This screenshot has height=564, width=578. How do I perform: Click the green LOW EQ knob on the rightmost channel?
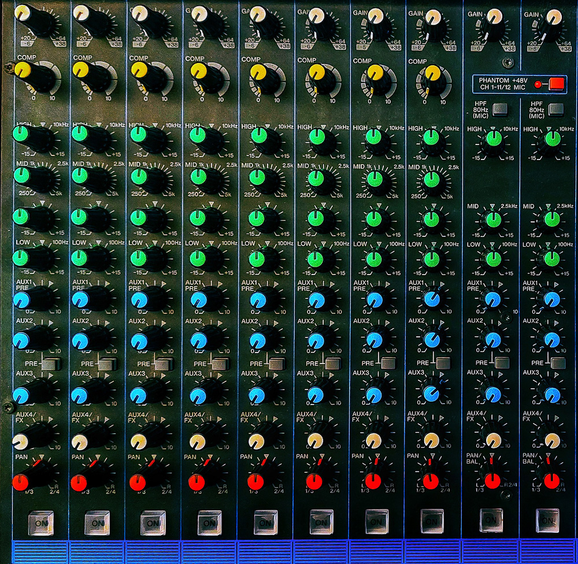[552, 258]
